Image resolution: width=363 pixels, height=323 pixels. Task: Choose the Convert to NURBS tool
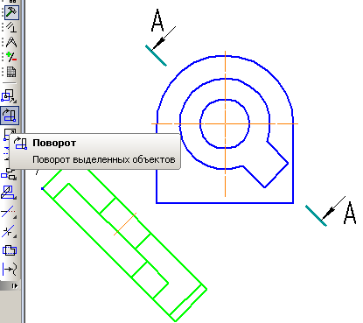click(10, 269)
